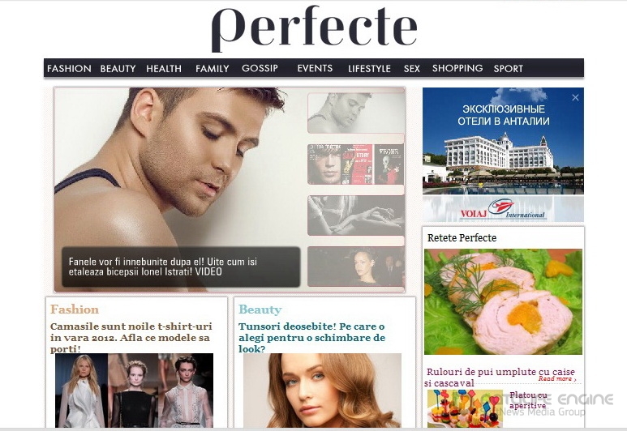Select the first slider thumbnail of man

[x=356, y=113]
